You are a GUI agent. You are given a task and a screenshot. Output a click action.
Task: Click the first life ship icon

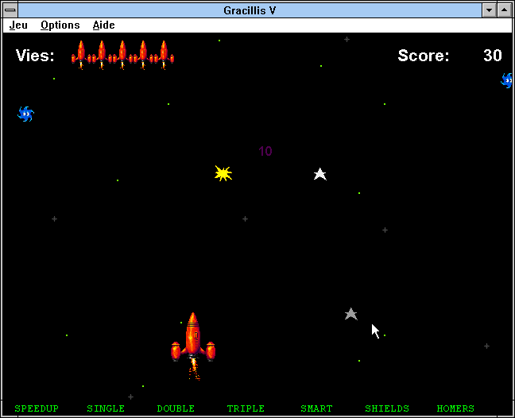[x=81, y=55]
